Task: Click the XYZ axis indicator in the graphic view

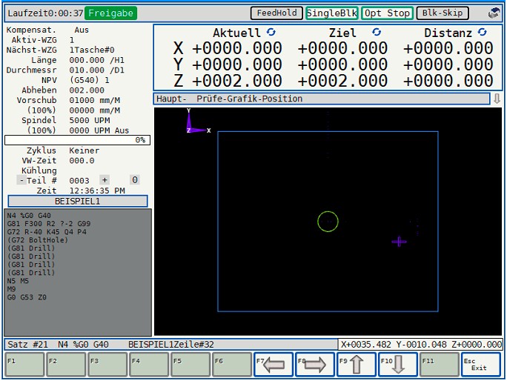Action: point(196,121)
